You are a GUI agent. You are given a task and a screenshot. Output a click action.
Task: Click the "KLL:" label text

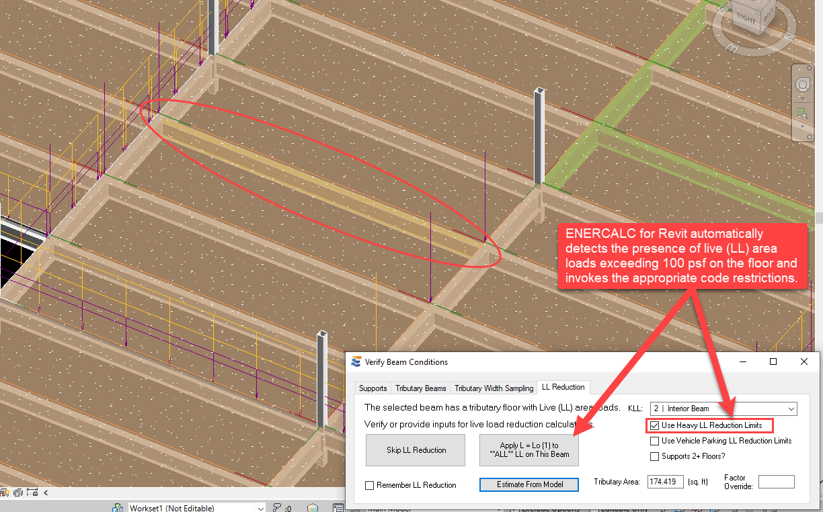(635, 408)
